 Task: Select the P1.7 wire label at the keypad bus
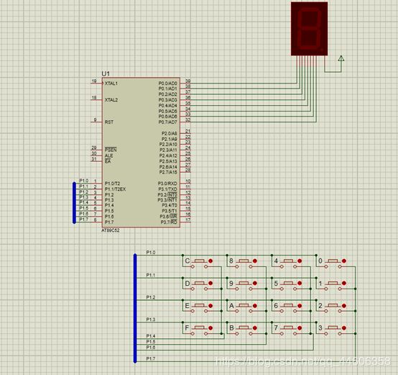click(151, 358)
